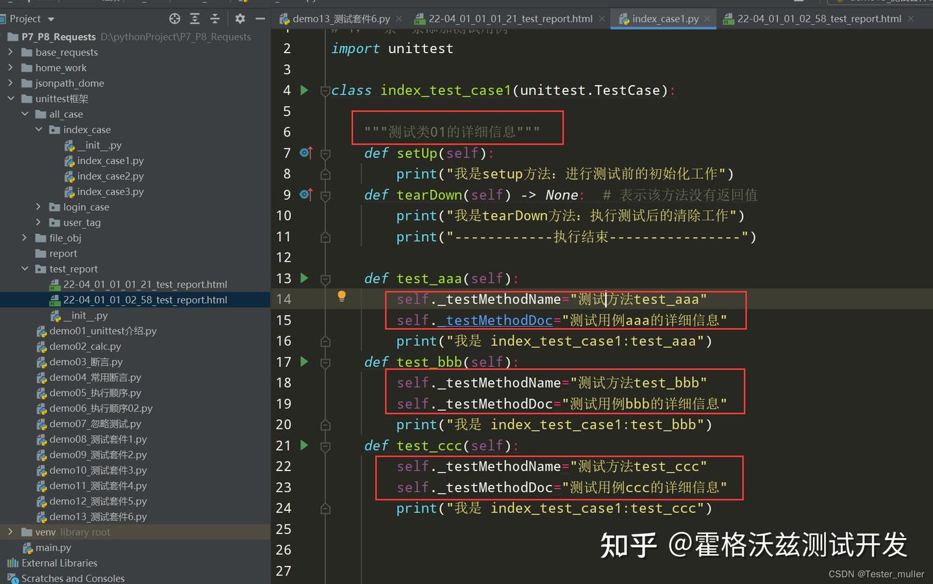Screen dimensions: 933x584
Task: Collapse the class fold at line 4
Action: pyautogui.click(x=325, y=90)
